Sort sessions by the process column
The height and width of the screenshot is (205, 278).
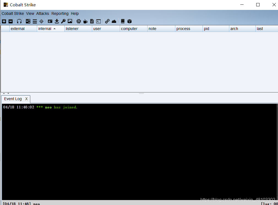click(x=189, y=29)
